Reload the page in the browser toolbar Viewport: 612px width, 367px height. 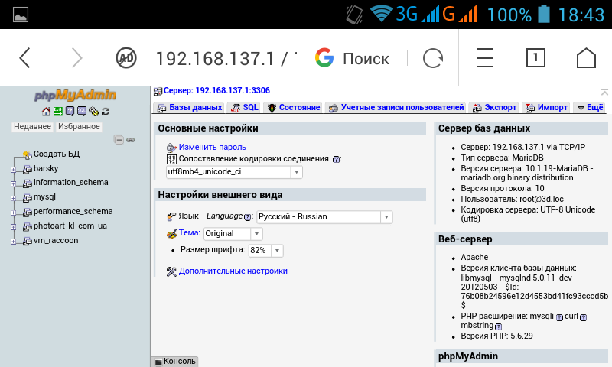[433, 58]
